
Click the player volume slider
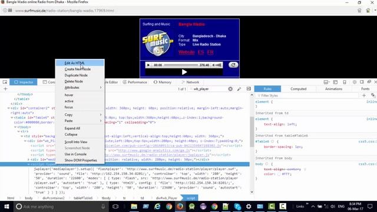click(x=219, y=65)
